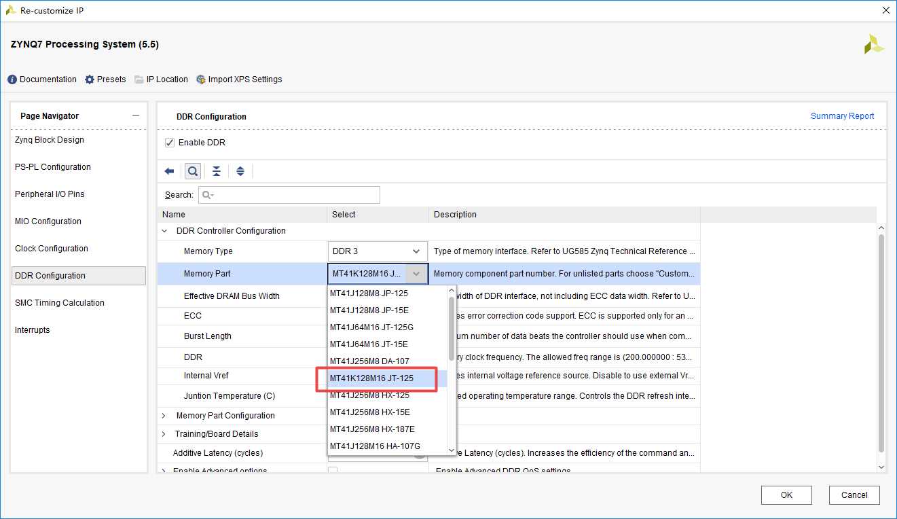This screenshot has width=897, height=519.
Task: Click the Name column header
Action: pos(242,215)
